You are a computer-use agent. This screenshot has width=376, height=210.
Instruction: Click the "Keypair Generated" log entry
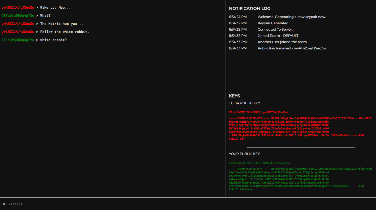pos(273,23)
